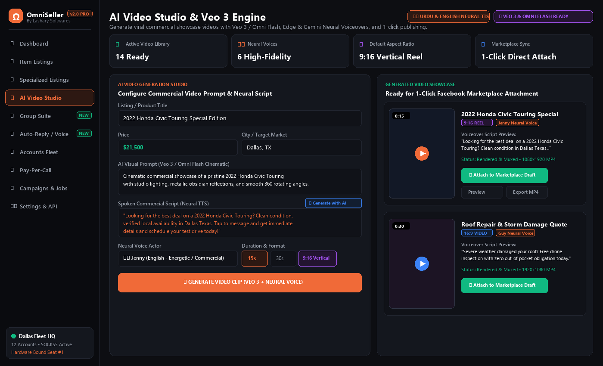Screen dimensions: 603x366
Task: Open Pay-Per-Call page
Action: click(50, 170)
